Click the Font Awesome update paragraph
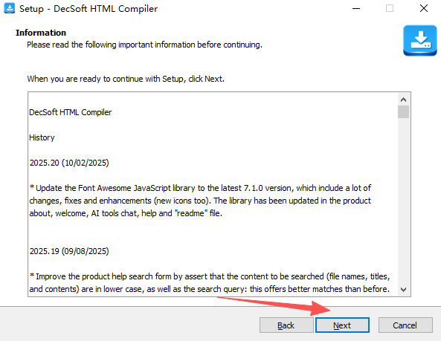The height and width of the screenshot is (341, 441). 200,201
